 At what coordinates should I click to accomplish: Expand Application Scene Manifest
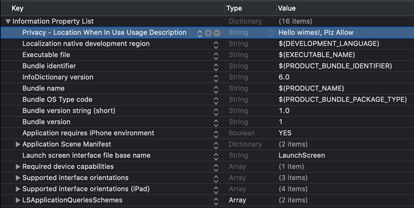point(18,144)
